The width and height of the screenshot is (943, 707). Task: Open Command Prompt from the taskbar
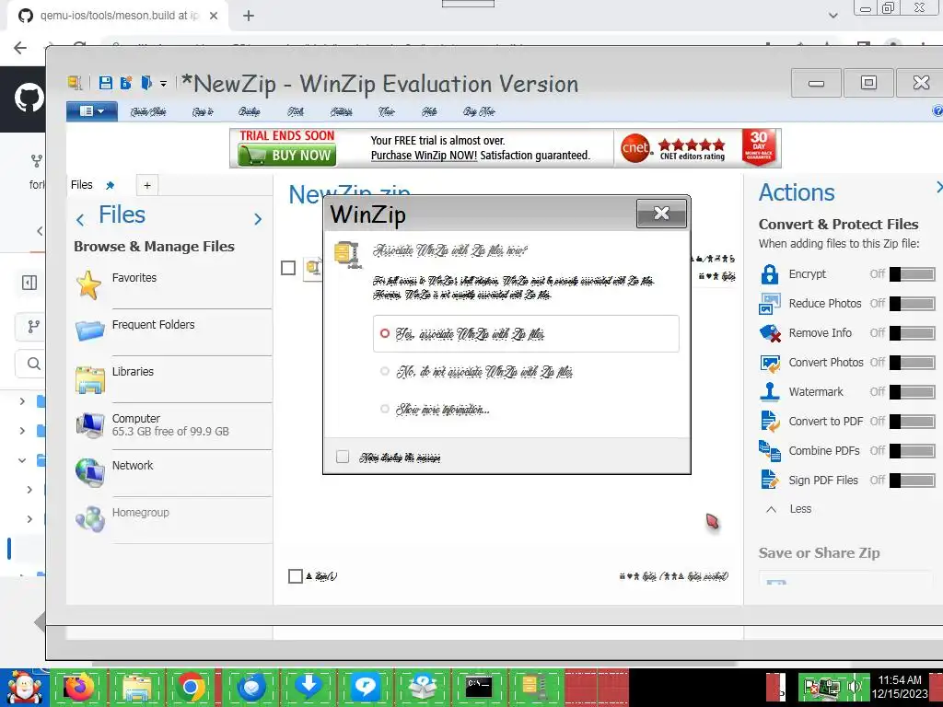pyautogui.click(x=479, y=687)
